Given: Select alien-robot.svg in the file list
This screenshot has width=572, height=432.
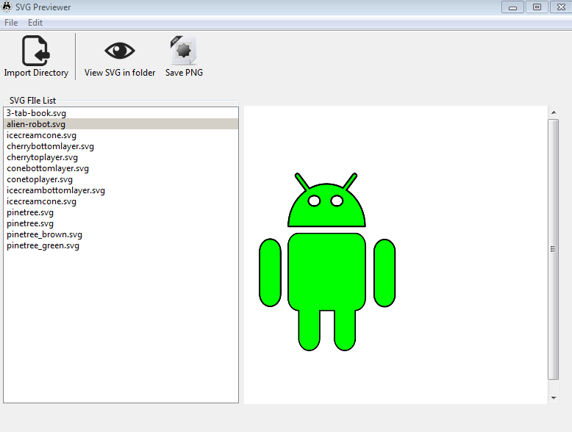Looking at the screenshot, I should [121, 124].
